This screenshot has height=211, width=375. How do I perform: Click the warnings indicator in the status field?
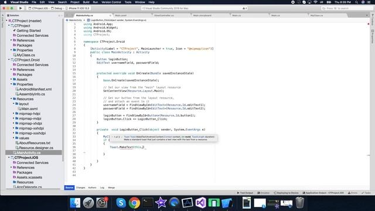pos(244,8)
